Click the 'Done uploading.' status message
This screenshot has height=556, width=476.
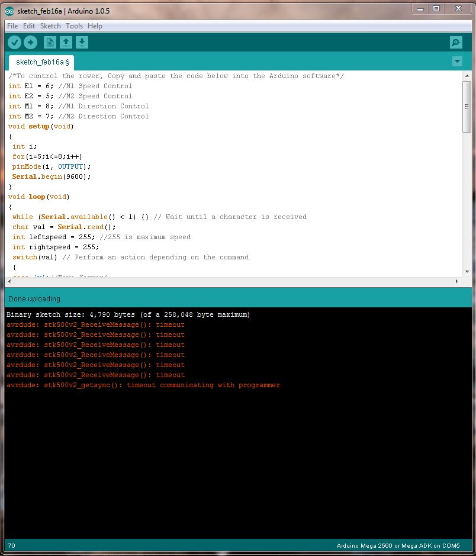(35, 299)
